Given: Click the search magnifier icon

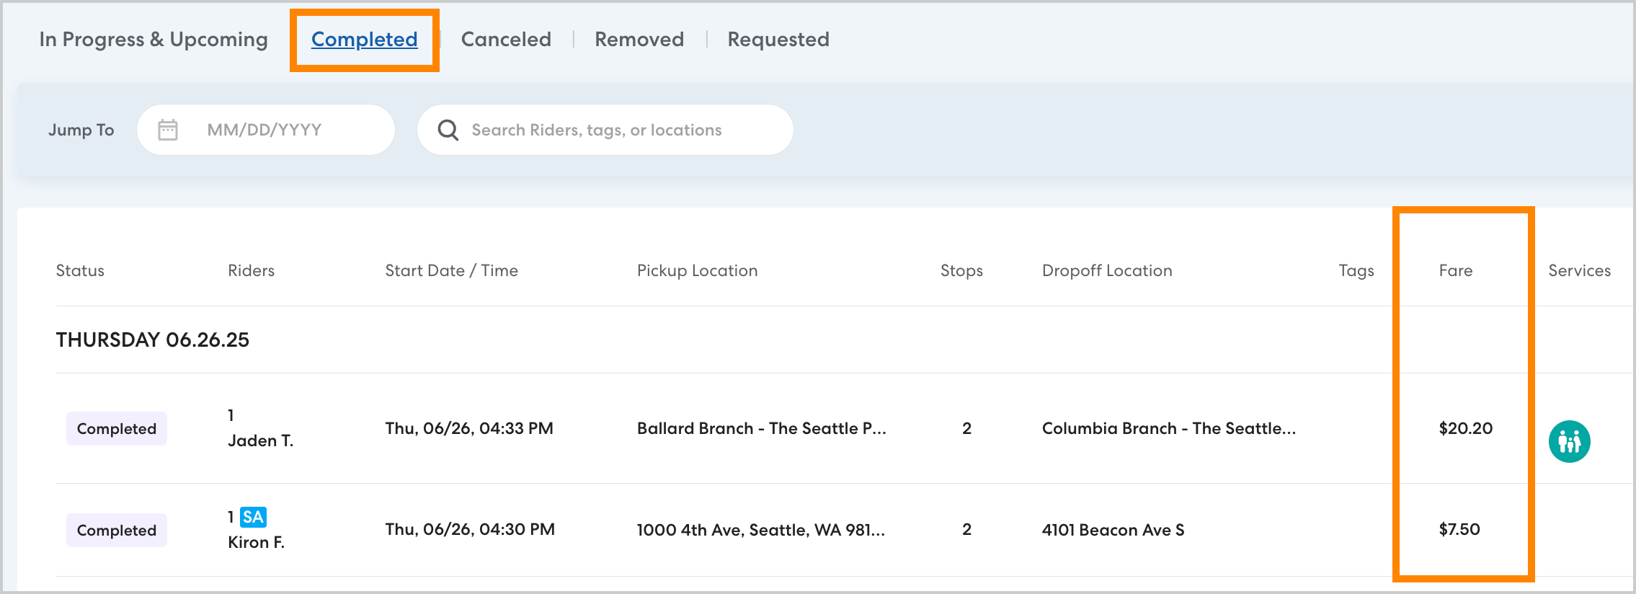Looking at the screenshot, I should click(448, 130).
